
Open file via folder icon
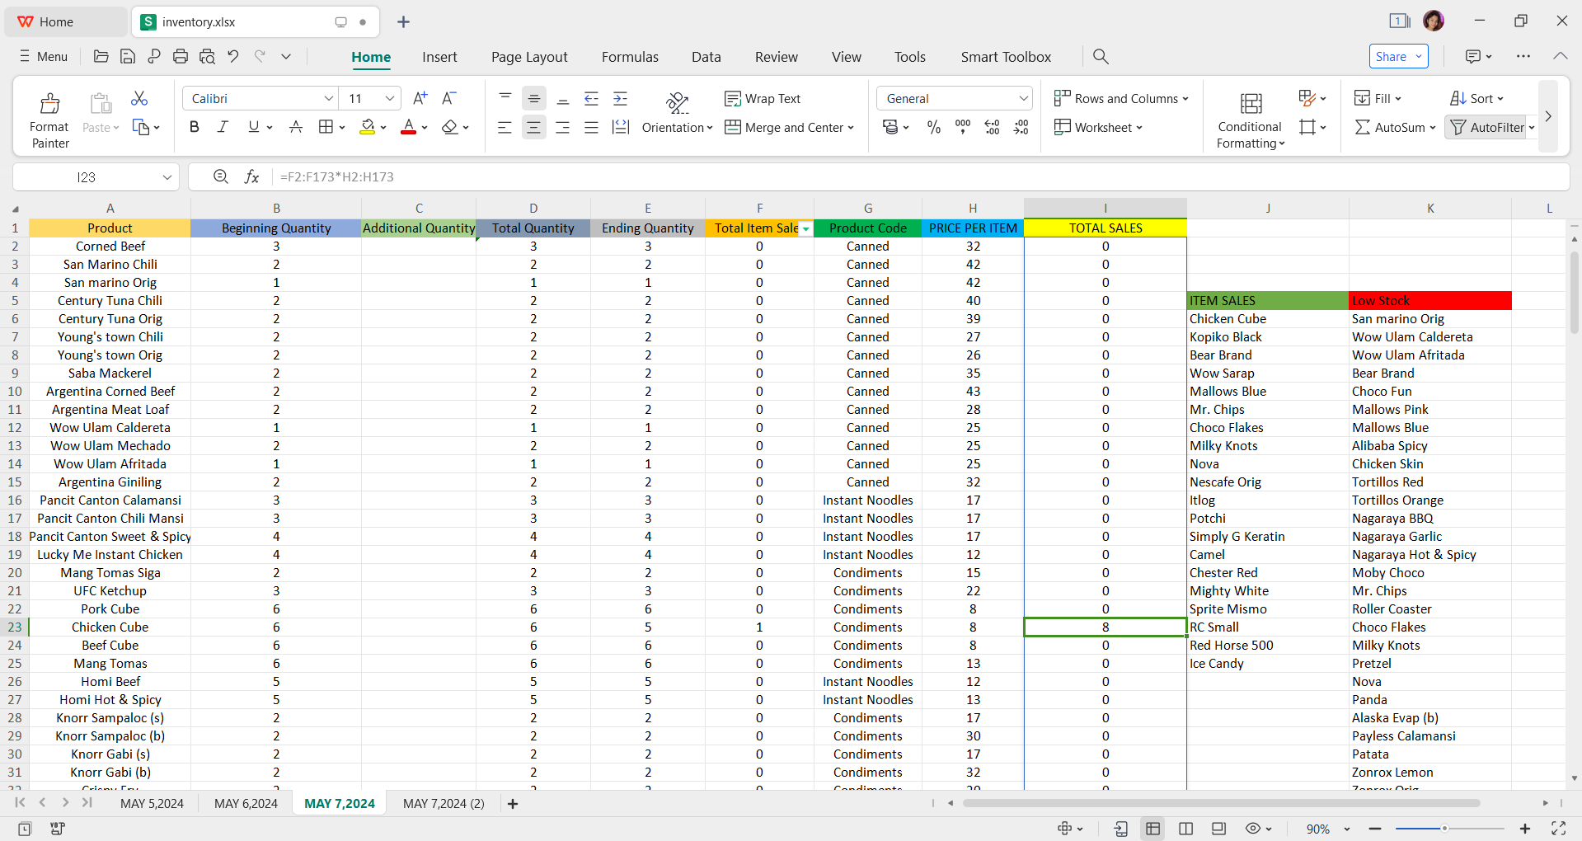coord(101,56)
